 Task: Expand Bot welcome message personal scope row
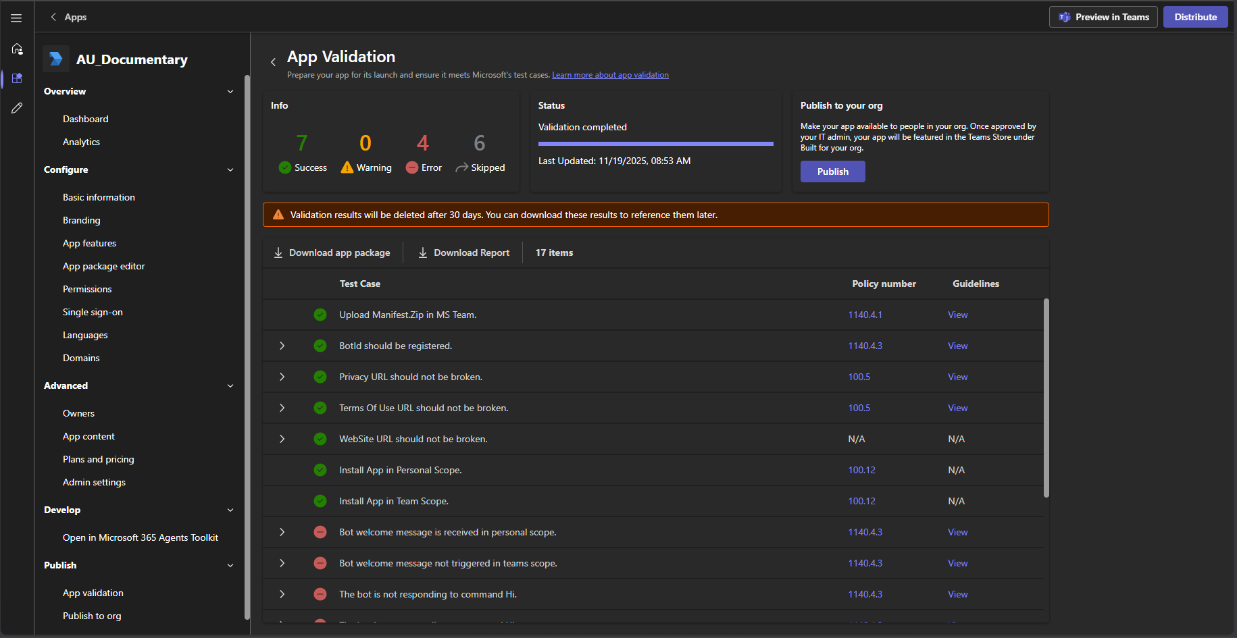(282, 532)
